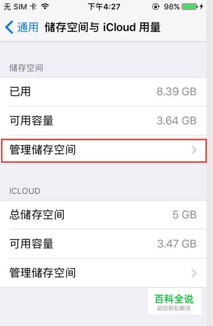The height and width of the screenshot is (326, 213).
Task: Tap the 98% battery percentage text
Action: pyautogui.click(x=171, y=7)
